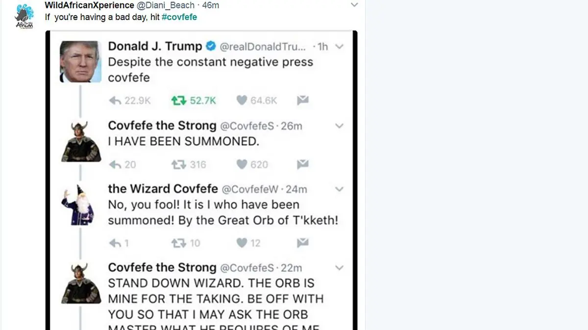Screen dimensions: 588x330
Task: Reply to the 'I HAVE BEEN SUMMONED' tweet
Action: [x=115, y=164]
